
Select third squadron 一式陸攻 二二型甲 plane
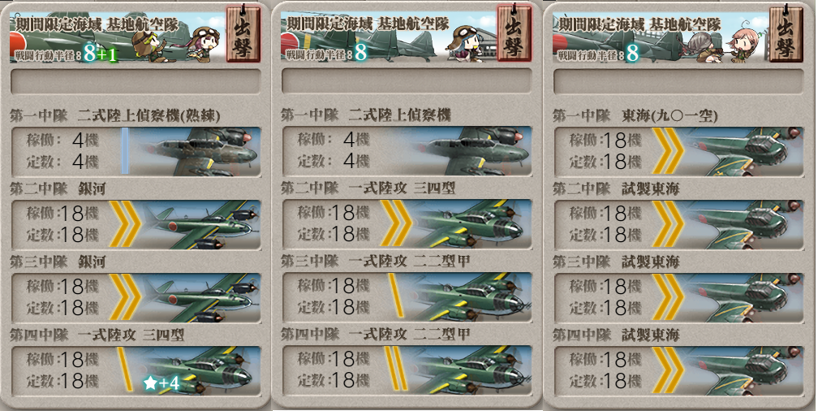click(407, 296)
